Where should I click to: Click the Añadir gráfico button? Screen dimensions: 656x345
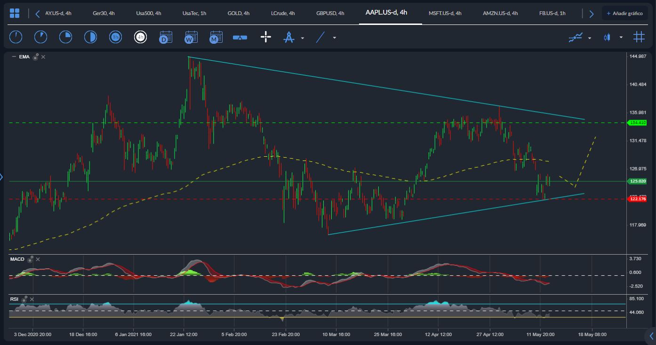click(625, 13)
